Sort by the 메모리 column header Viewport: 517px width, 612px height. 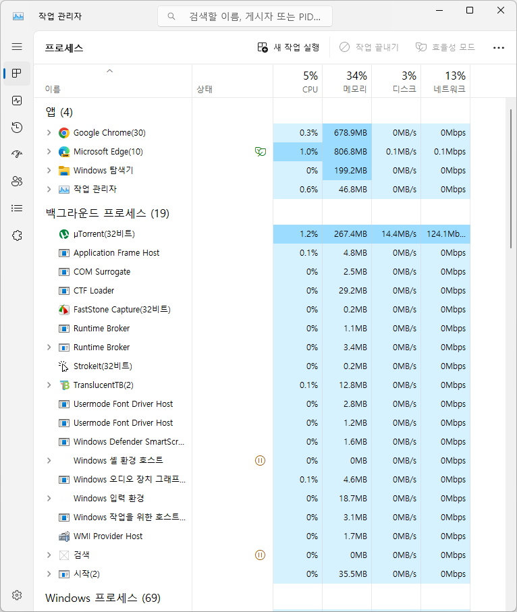point(347,81)
